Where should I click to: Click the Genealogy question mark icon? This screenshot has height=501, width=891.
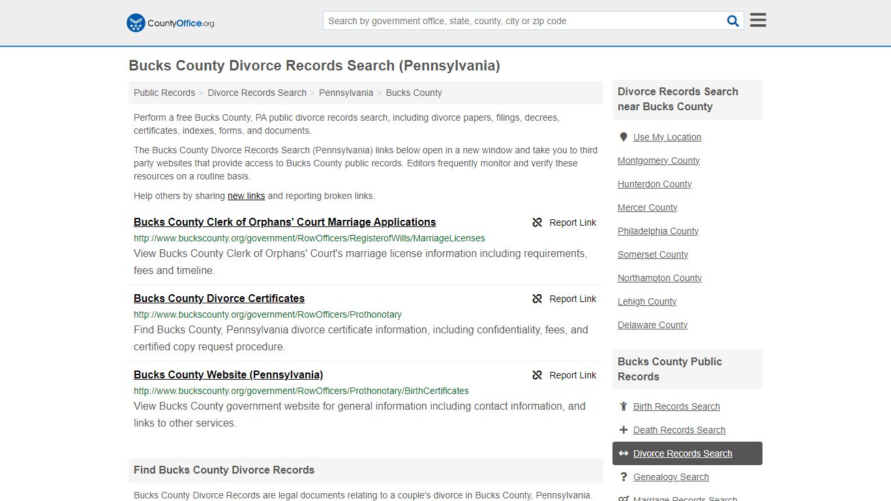[624, 477]
